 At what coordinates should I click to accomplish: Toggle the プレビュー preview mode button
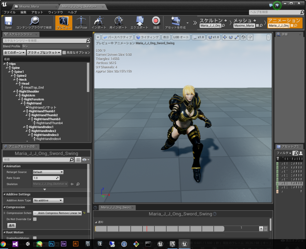pyautogui.click(x=64, y=23)
